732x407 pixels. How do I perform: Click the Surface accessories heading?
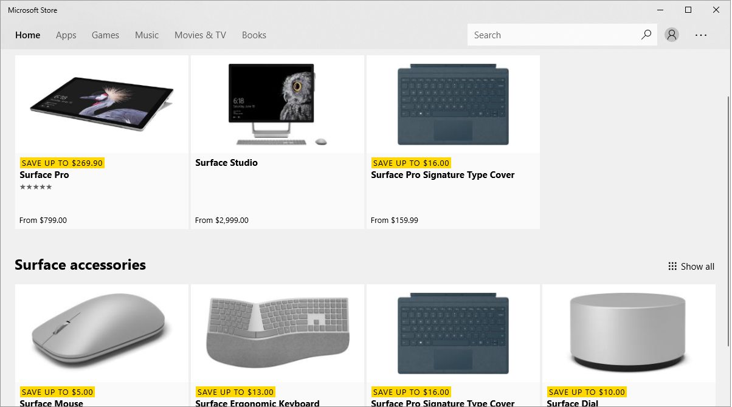tap(80, 265)
